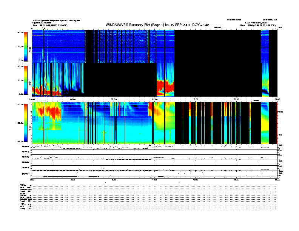Click 24:00 label below the RAD1 panel
The width and height of the screenshot is (299, 231).
277,99
